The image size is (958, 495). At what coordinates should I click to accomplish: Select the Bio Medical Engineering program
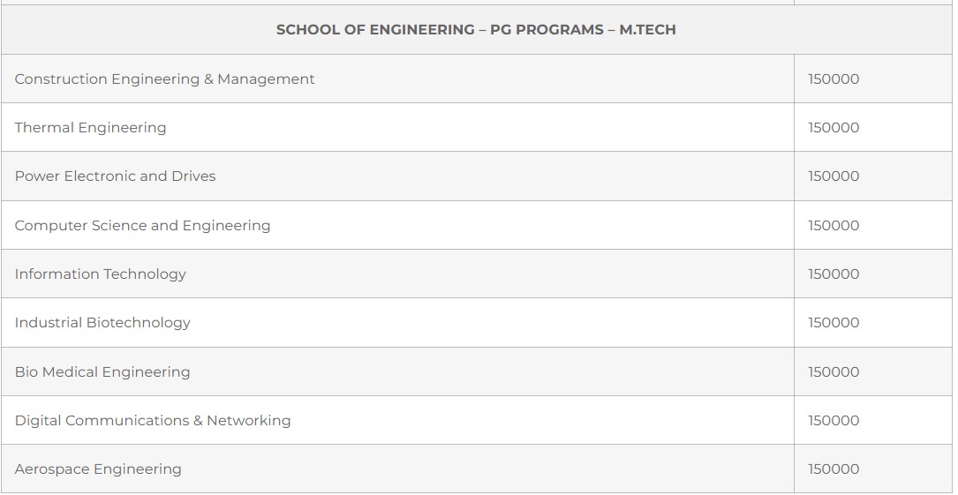click(102, 372)
